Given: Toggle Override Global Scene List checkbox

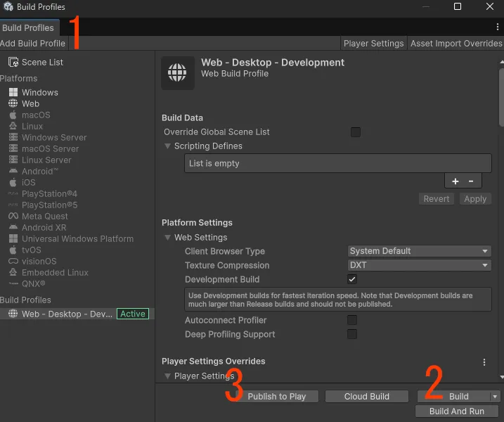Looking at the screenshot, I should coord(356,132).
